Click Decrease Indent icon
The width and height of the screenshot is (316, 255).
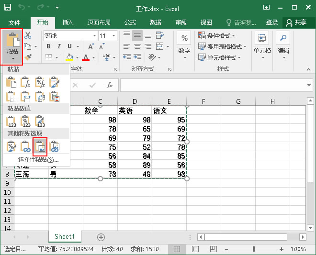[127, 57]
